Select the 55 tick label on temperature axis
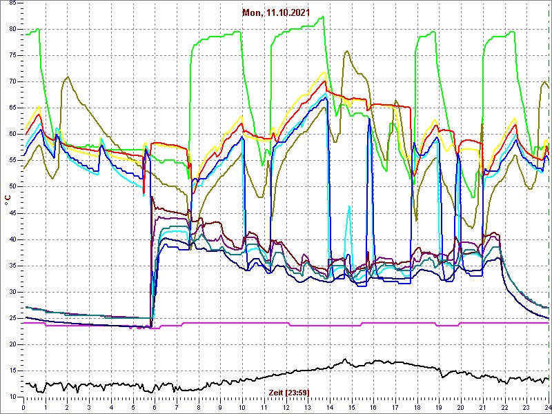552x414 pixels. point(12,161)
